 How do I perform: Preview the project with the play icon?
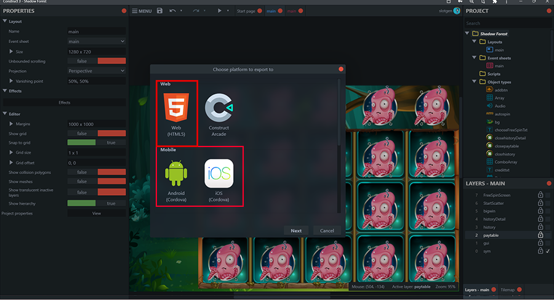click(x=219, y=11)
